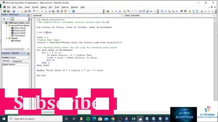The height and width of the screenshot is (122, 218).
Task: Click the Insert UserForm icon
Action: click(8, 11)
